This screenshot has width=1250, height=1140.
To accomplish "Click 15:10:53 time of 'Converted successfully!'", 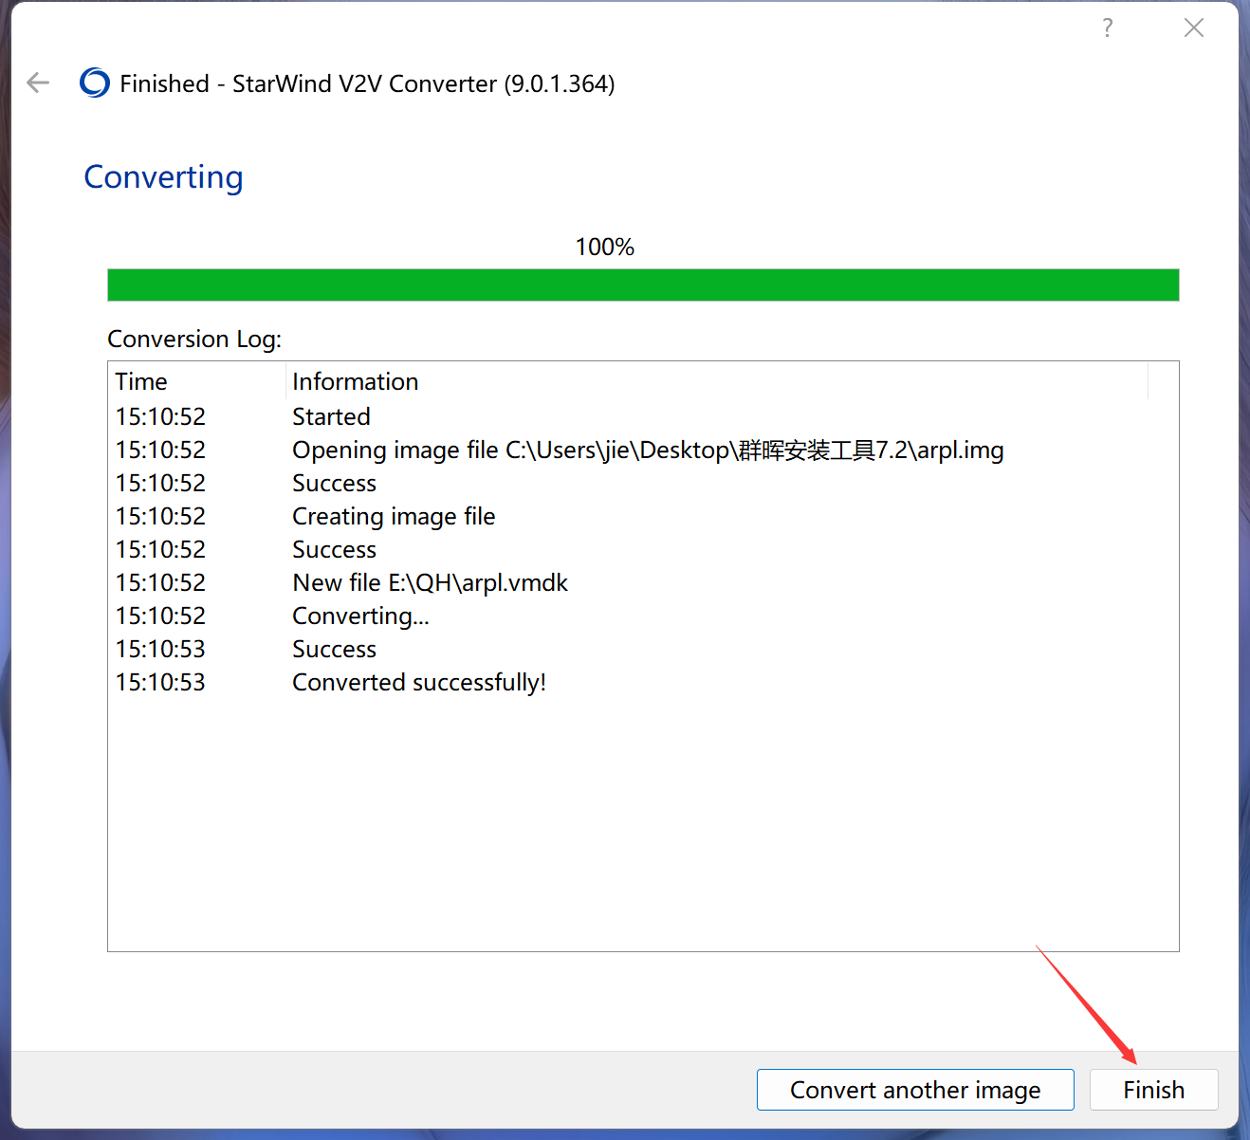I will (x=160, y=682).
